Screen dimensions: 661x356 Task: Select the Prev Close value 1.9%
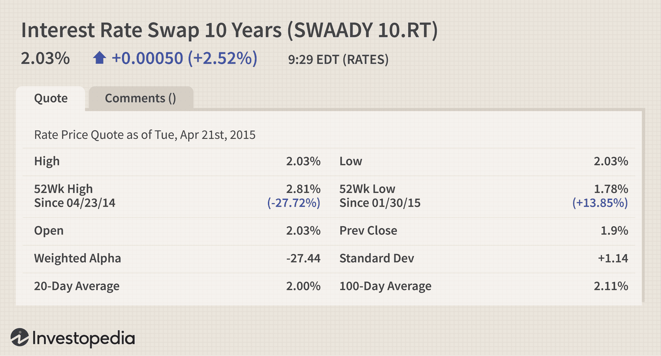pyautogui.click(x=614, y=231)
